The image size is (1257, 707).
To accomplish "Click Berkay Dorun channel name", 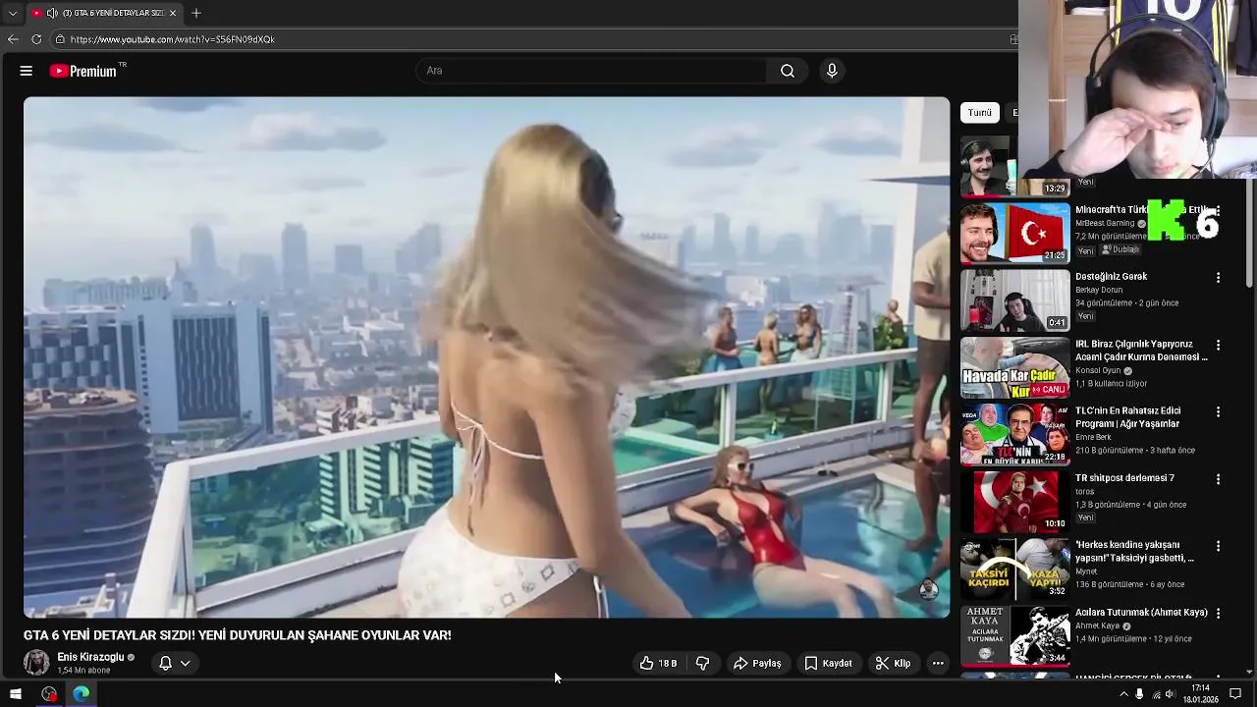I will tap(1098, 291).
